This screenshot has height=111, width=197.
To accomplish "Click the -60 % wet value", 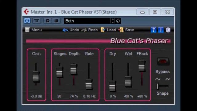I will point(128,96).
